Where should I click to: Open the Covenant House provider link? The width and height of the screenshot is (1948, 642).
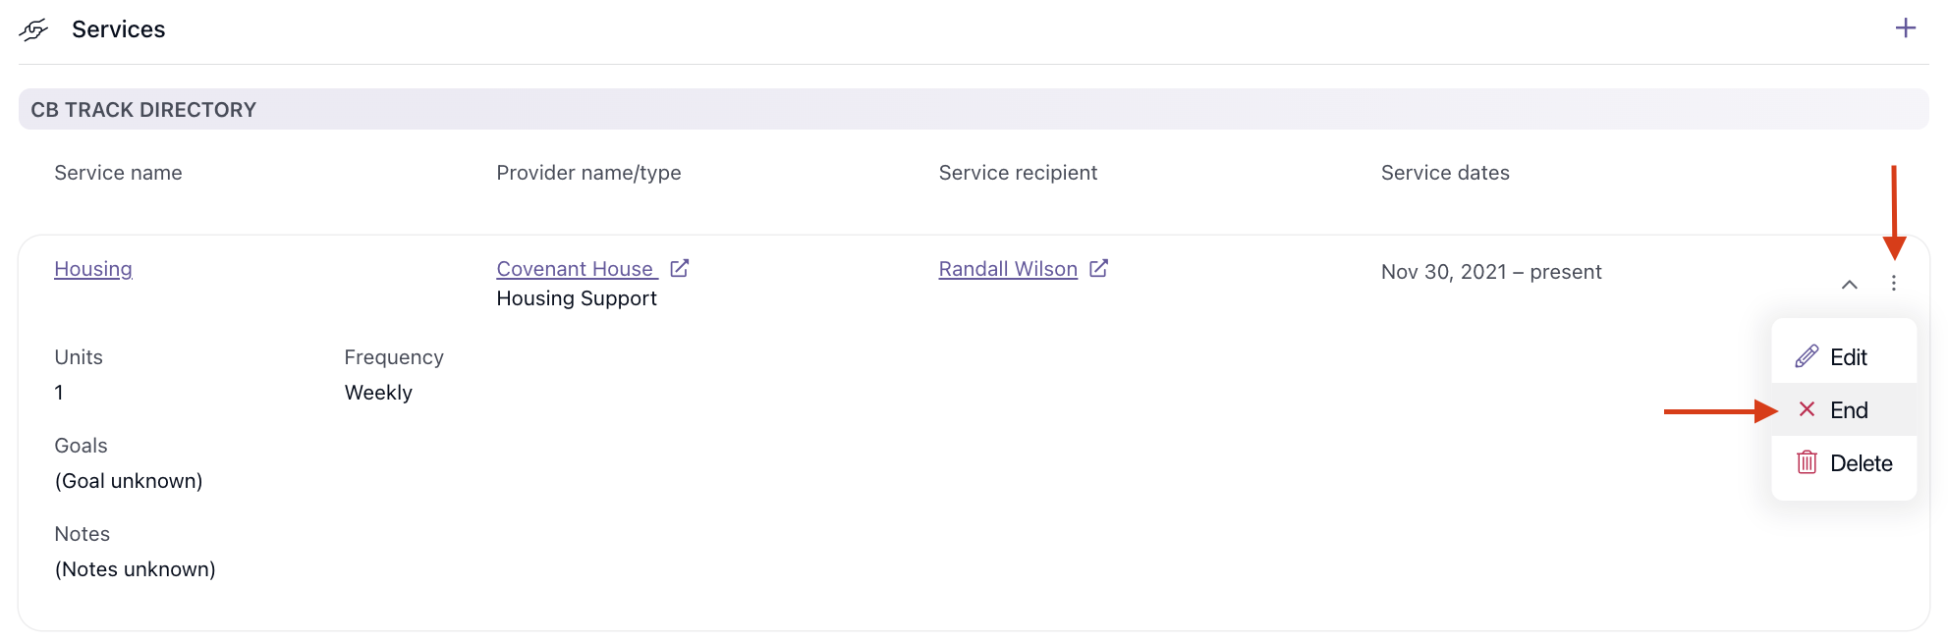coord(576,269)
